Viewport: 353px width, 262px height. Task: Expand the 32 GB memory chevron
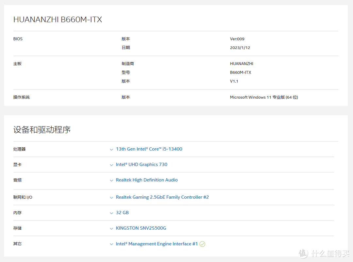click(111, 213)
